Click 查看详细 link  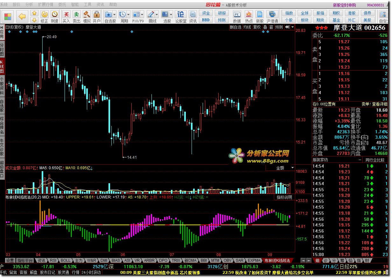tap(380, 104)
